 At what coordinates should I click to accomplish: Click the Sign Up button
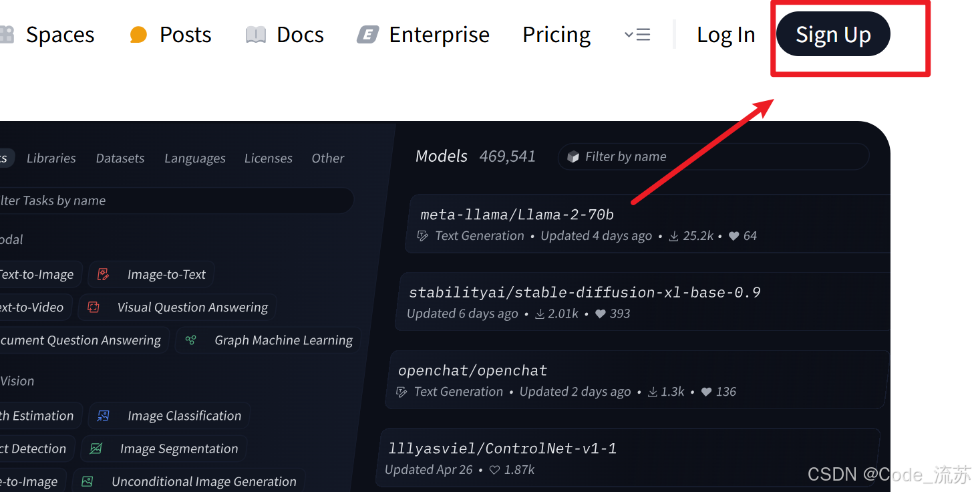click(x=833, y=34)
